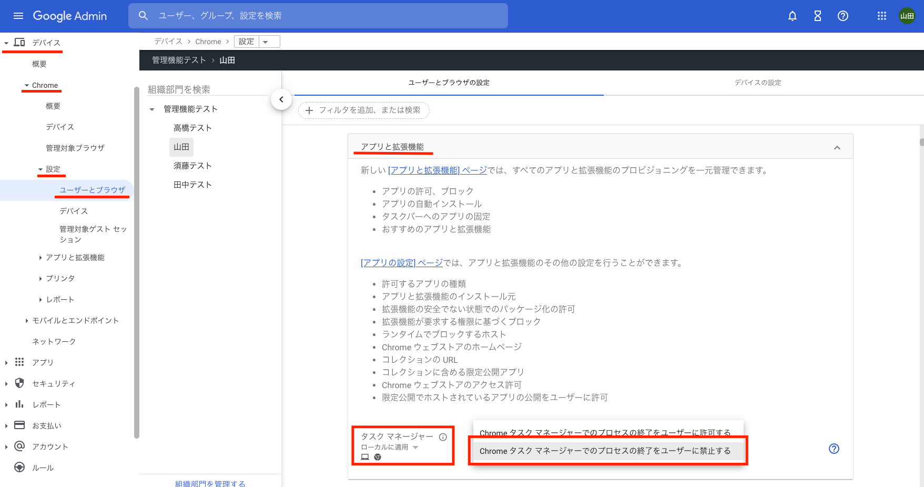Collapse the 管理機能テスト organization tree
924x487 pixels.
[x=152, y=109]
